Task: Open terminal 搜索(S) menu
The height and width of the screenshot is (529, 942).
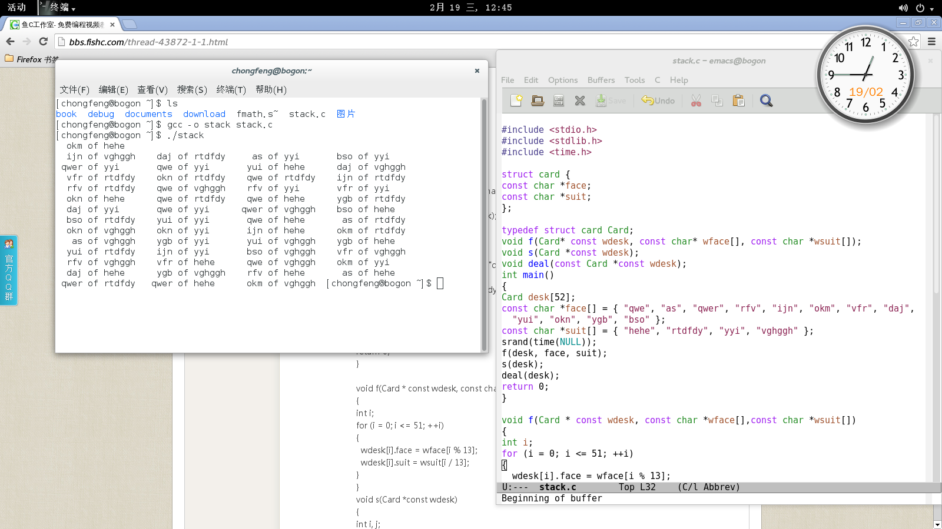Action: point(192,89)
